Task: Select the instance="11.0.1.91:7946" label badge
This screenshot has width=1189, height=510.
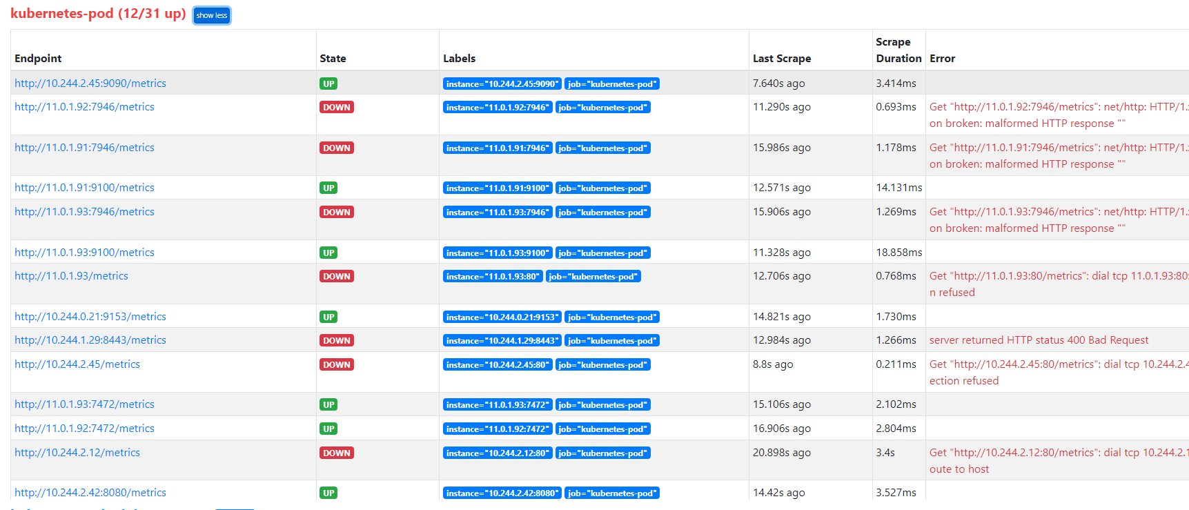Action: click(x=498, y=148)
